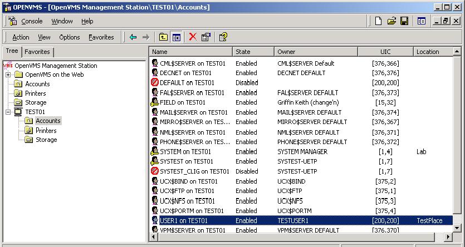Switch to the Favorites tab
This screenshot has width=465, height=247.
tap(37, 52)
